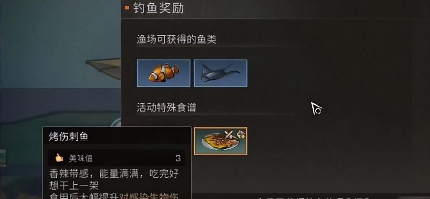Click the thumbs-up icon beside 美味值

59,158
